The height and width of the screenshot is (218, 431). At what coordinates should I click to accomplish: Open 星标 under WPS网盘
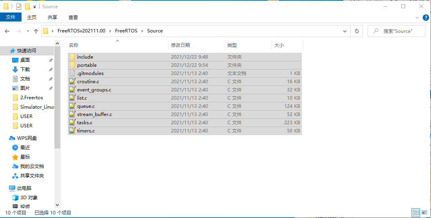[x=25, y=157]
